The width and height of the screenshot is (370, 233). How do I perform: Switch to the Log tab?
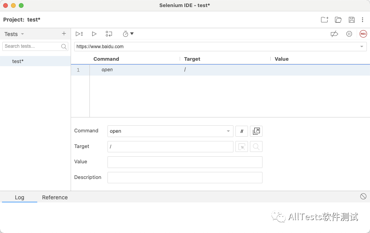click(x=20, y=197)
